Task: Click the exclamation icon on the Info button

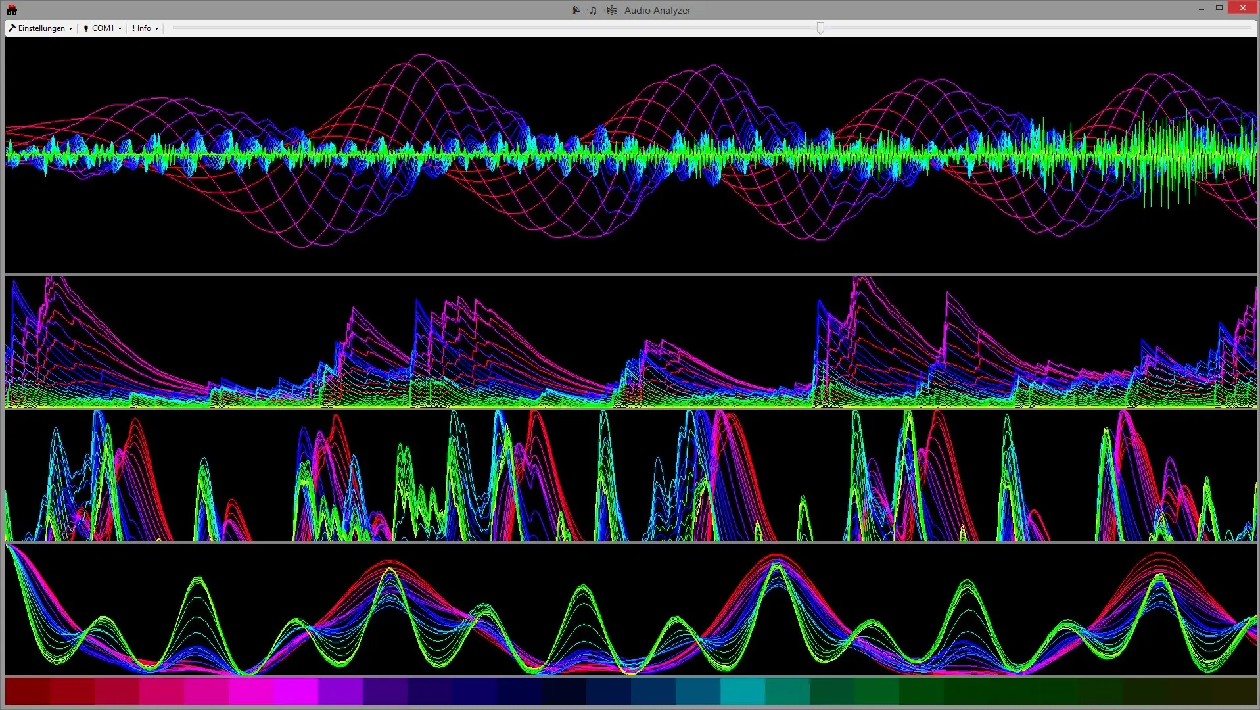Action: click(133, 28)
